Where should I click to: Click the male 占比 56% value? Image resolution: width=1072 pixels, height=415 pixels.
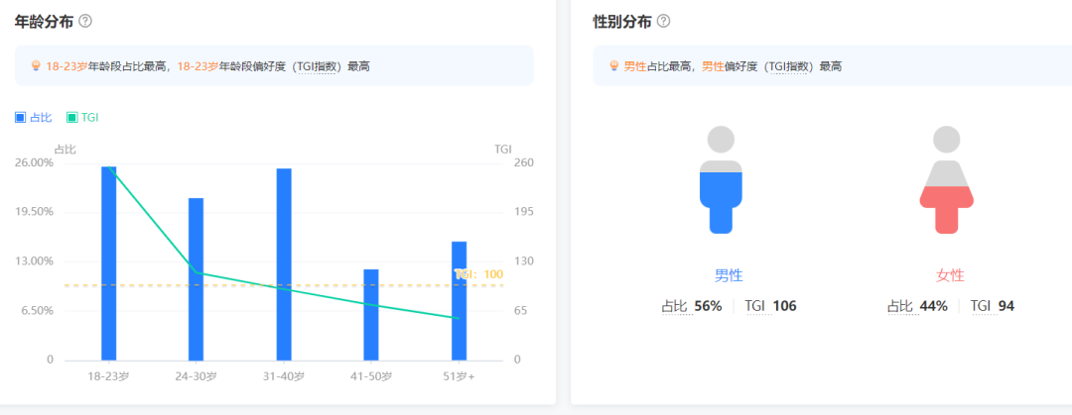click(x=708, y=306)
